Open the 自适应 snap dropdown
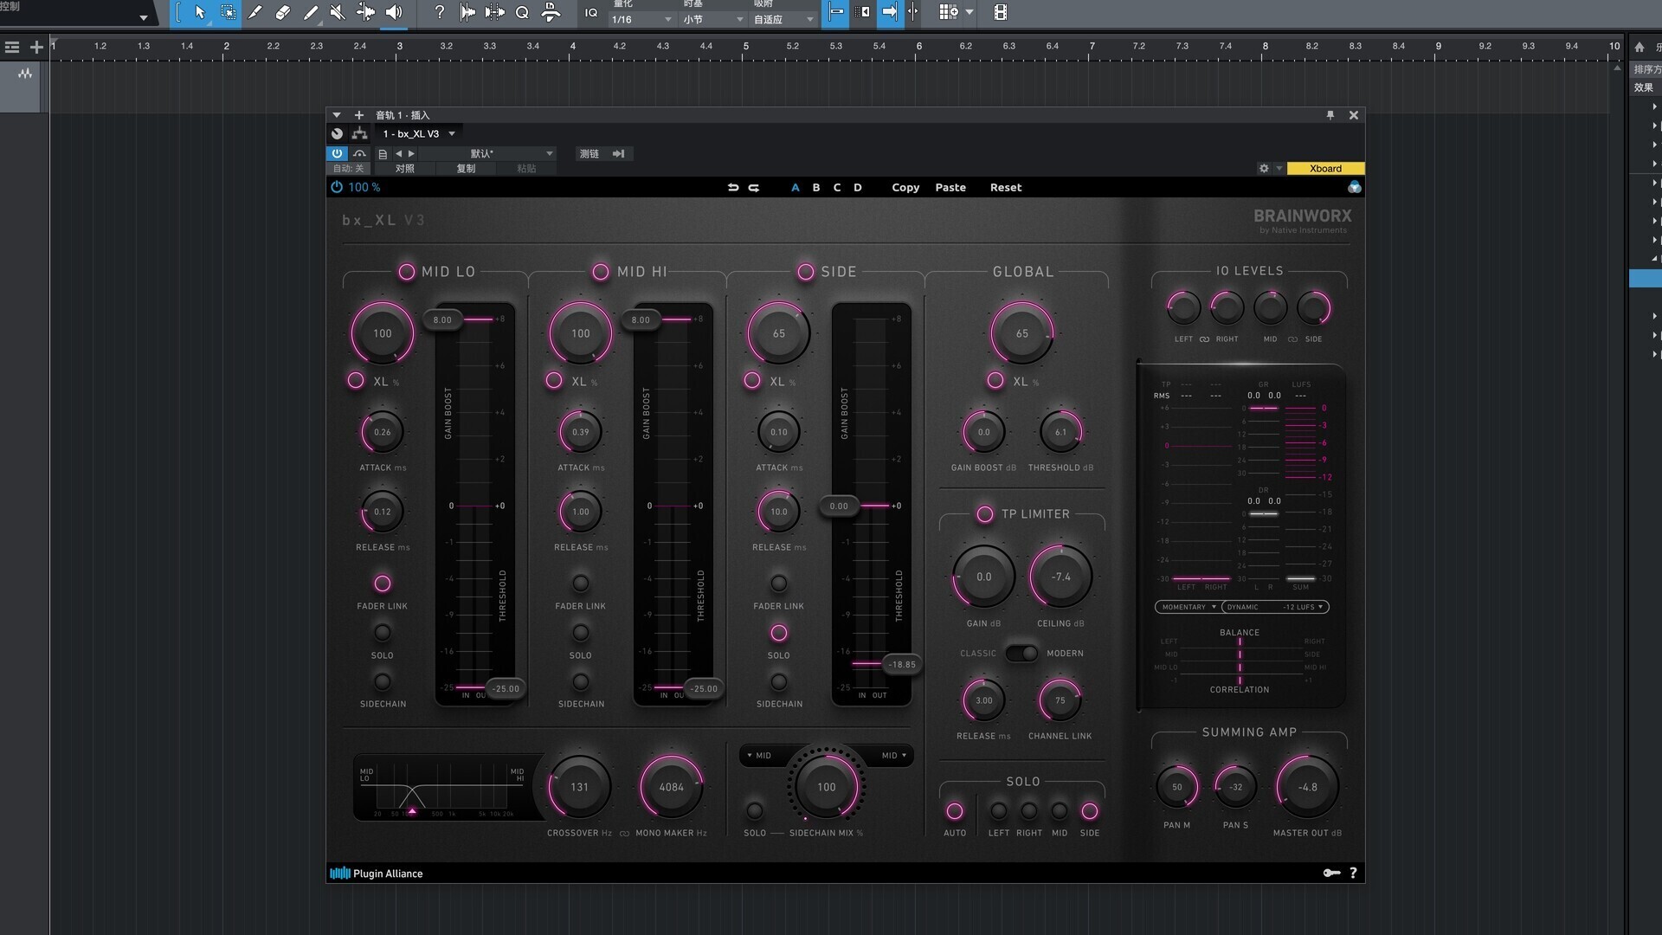 pos(783,19)
